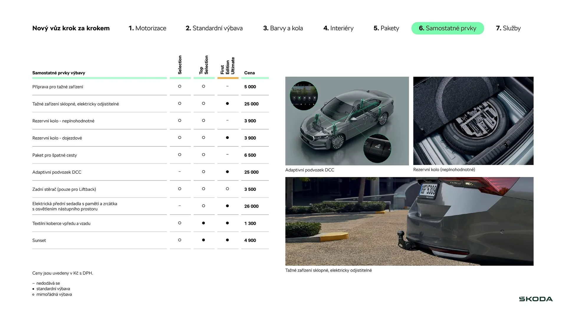
Task: Click the Selection column header
Action: [x=180, y=65]
